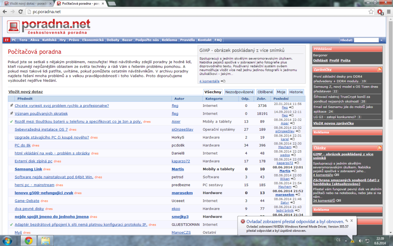
Task: Click 'Vložit novou zprávičku' link
Action: 334,123
